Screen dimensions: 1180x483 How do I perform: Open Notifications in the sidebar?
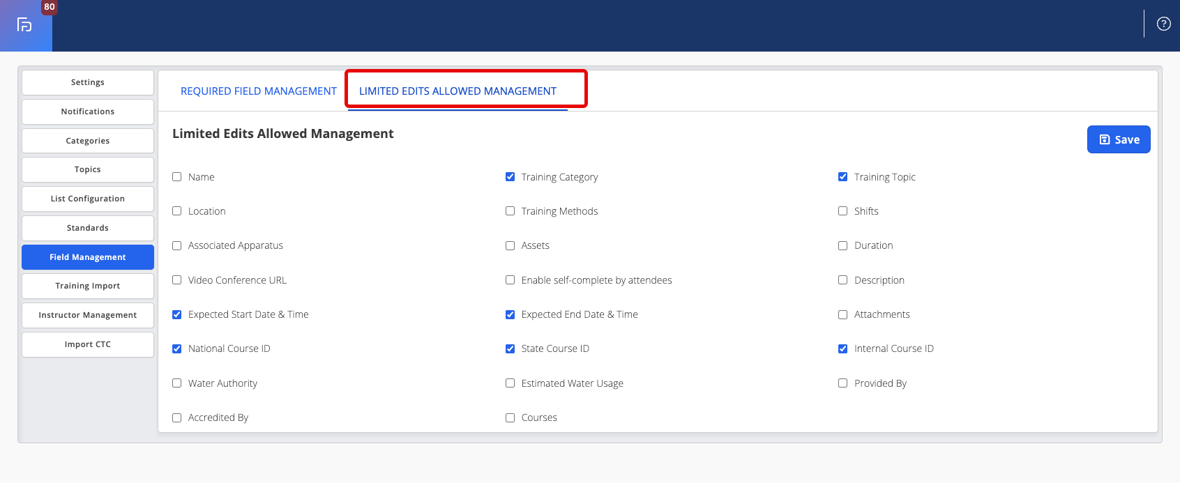pyautogui.click(x=88, y=112)
